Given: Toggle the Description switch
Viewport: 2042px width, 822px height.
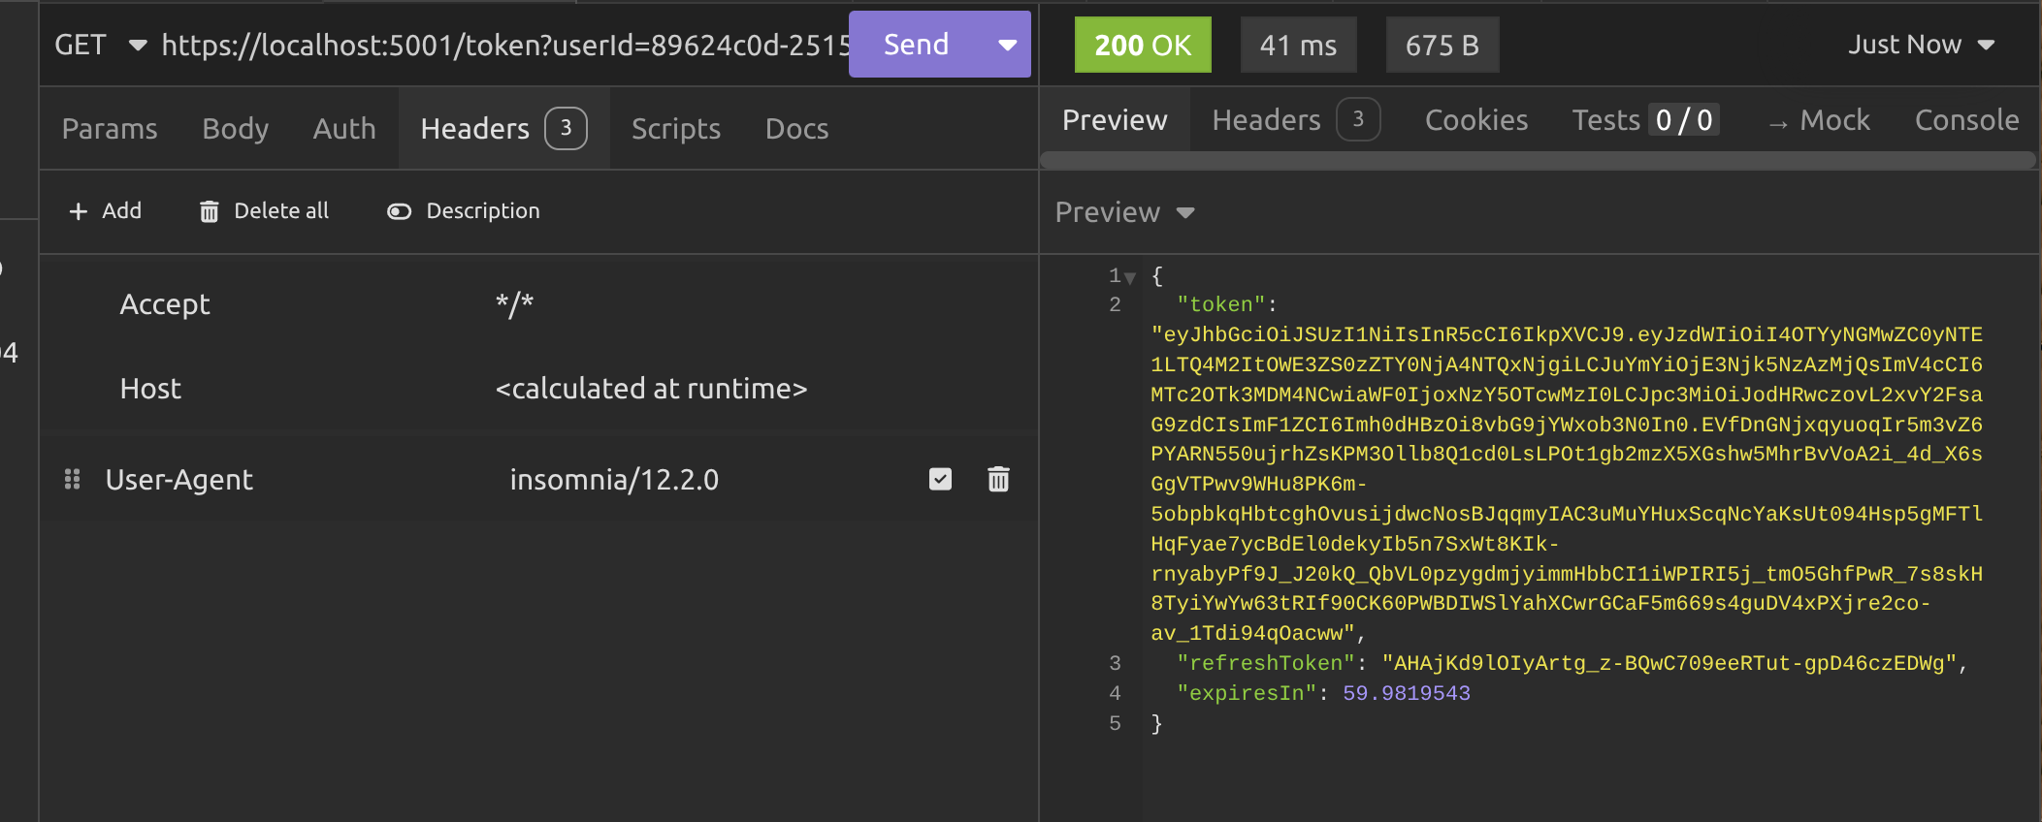Looking at the screenshot, I should point(399,211).
